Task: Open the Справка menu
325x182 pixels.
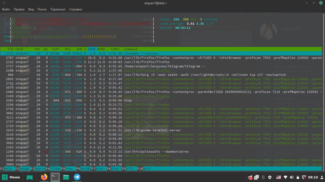Action: point(75,9)
